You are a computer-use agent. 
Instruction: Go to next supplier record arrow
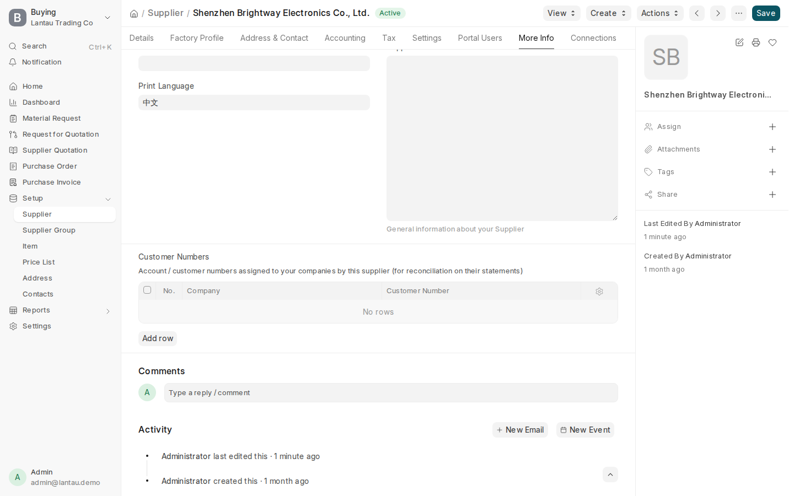click(x=718, y=13)
